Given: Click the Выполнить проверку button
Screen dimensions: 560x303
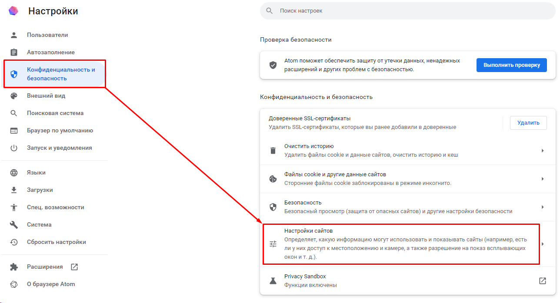Looking at the screenshot, I should [x=512, y=65].
